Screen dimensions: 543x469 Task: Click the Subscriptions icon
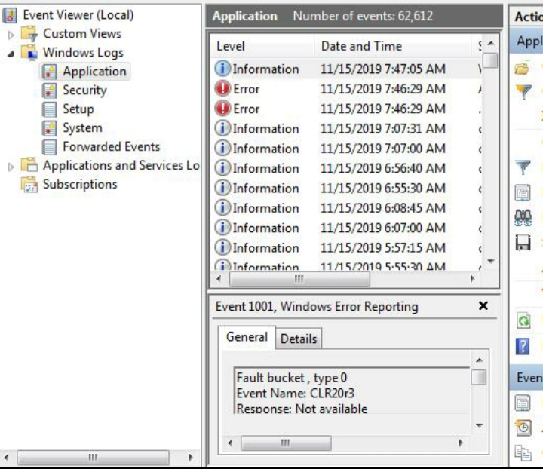point(29,184)
